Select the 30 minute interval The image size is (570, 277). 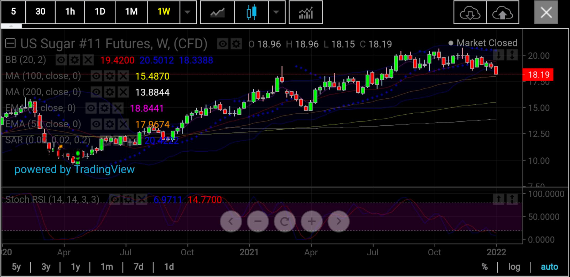click(x=41, y=12)
